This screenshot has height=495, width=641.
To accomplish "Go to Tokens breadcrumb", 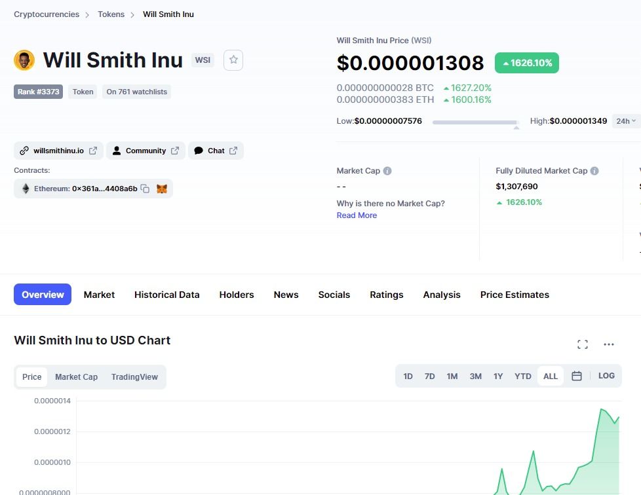I will (x=111, y=14).
